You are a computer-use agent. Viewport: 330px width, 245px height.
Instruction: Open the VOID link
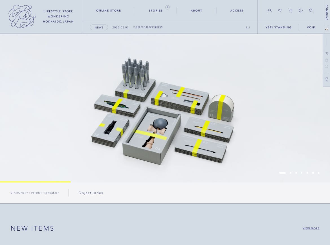(x=311, y=27)
